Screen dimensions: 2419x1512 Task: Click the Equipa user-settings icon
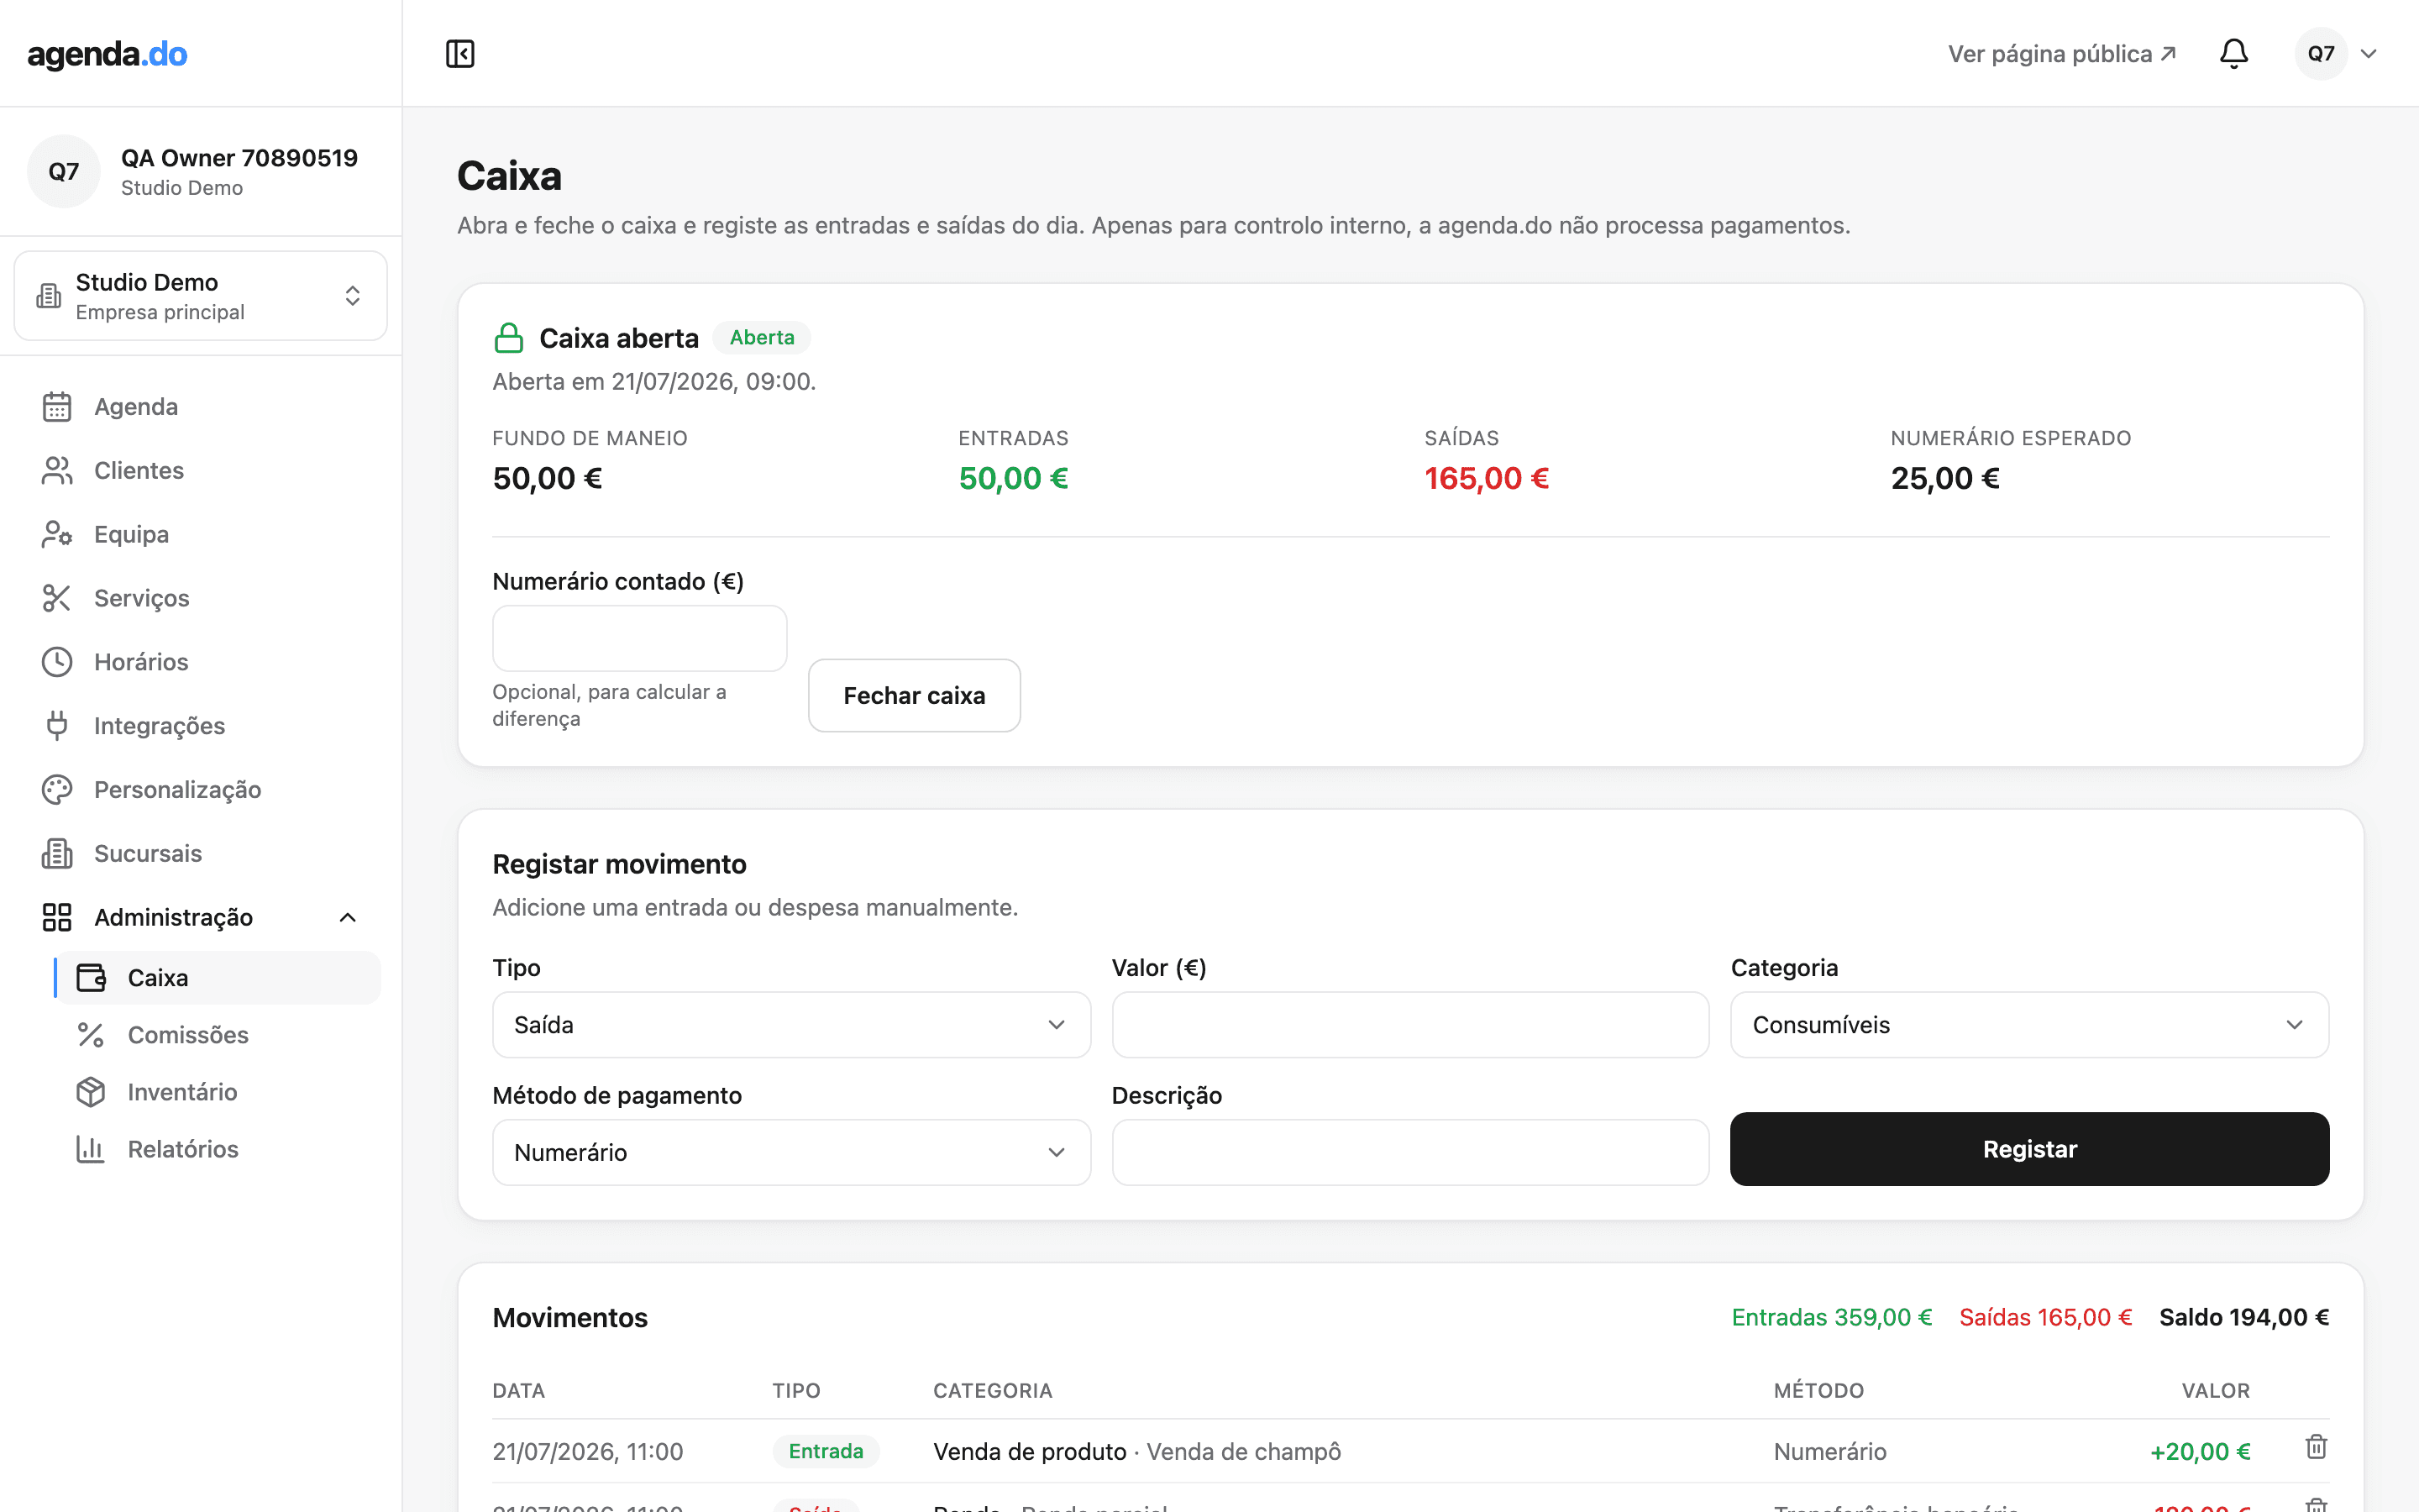click(x=57, y=535)
